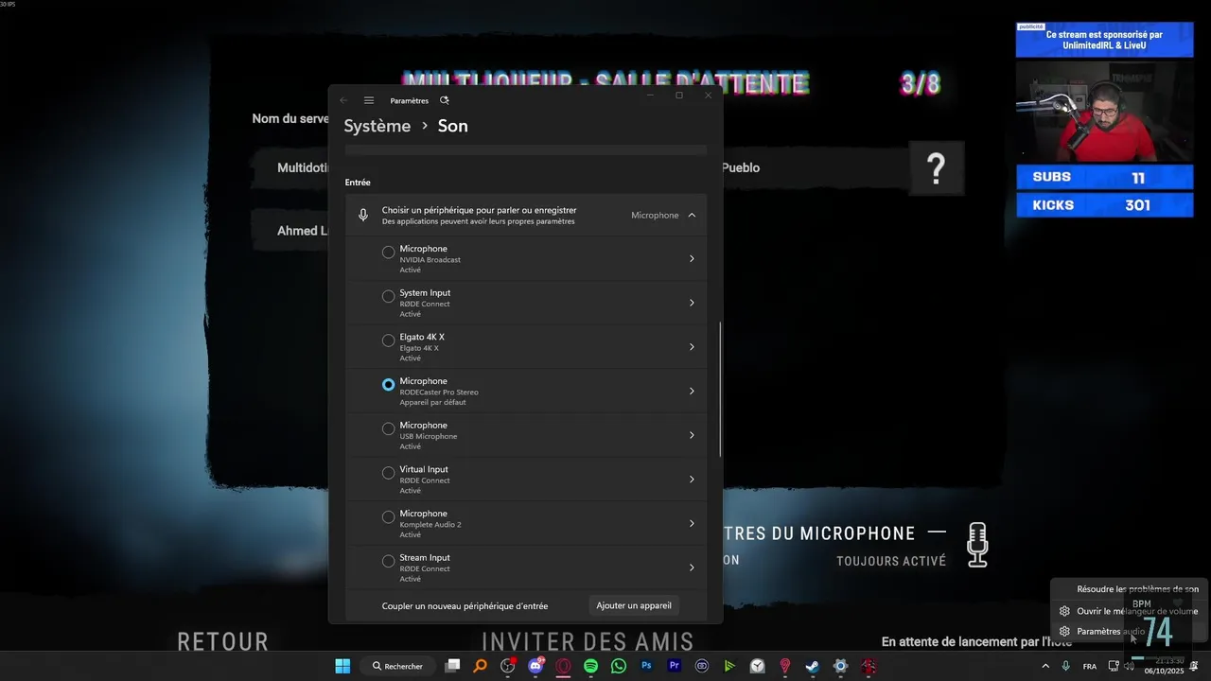
Task: Collapse the input device chooser chevron
Action: (x=692, y=215)
